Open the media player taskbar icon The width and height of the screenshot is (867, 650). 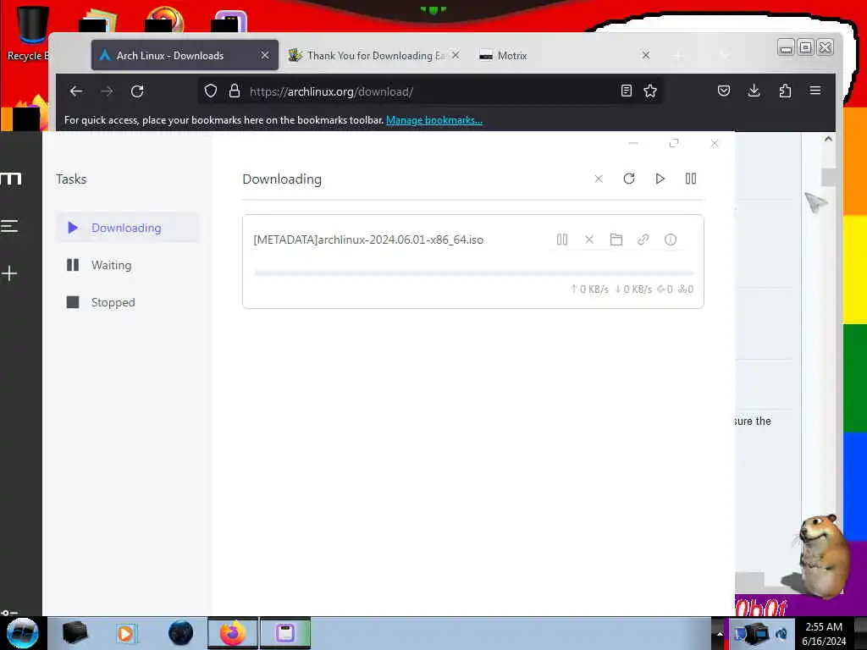[127, 633]
